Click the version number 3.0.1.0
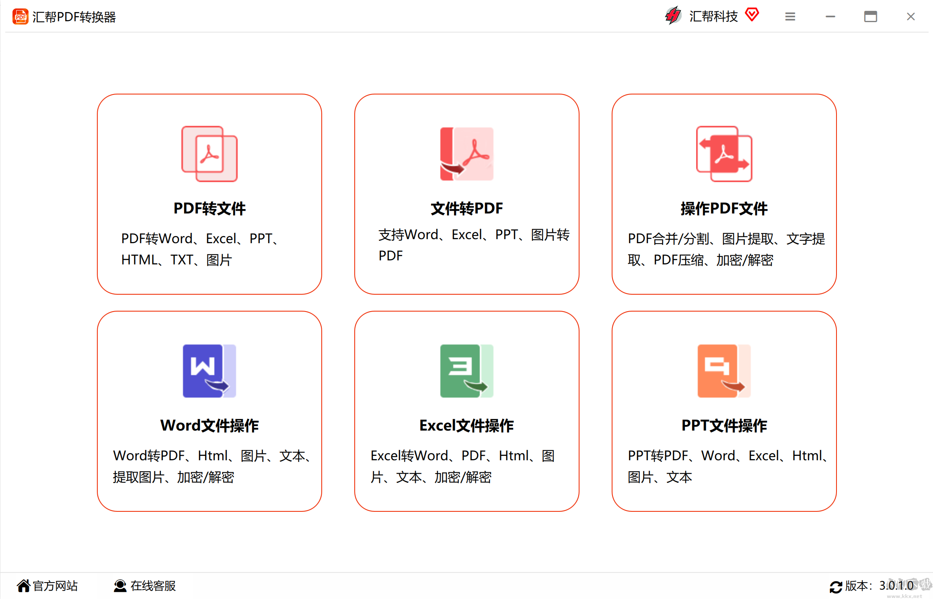Screen dimensions: 933x599 [896, 586]
